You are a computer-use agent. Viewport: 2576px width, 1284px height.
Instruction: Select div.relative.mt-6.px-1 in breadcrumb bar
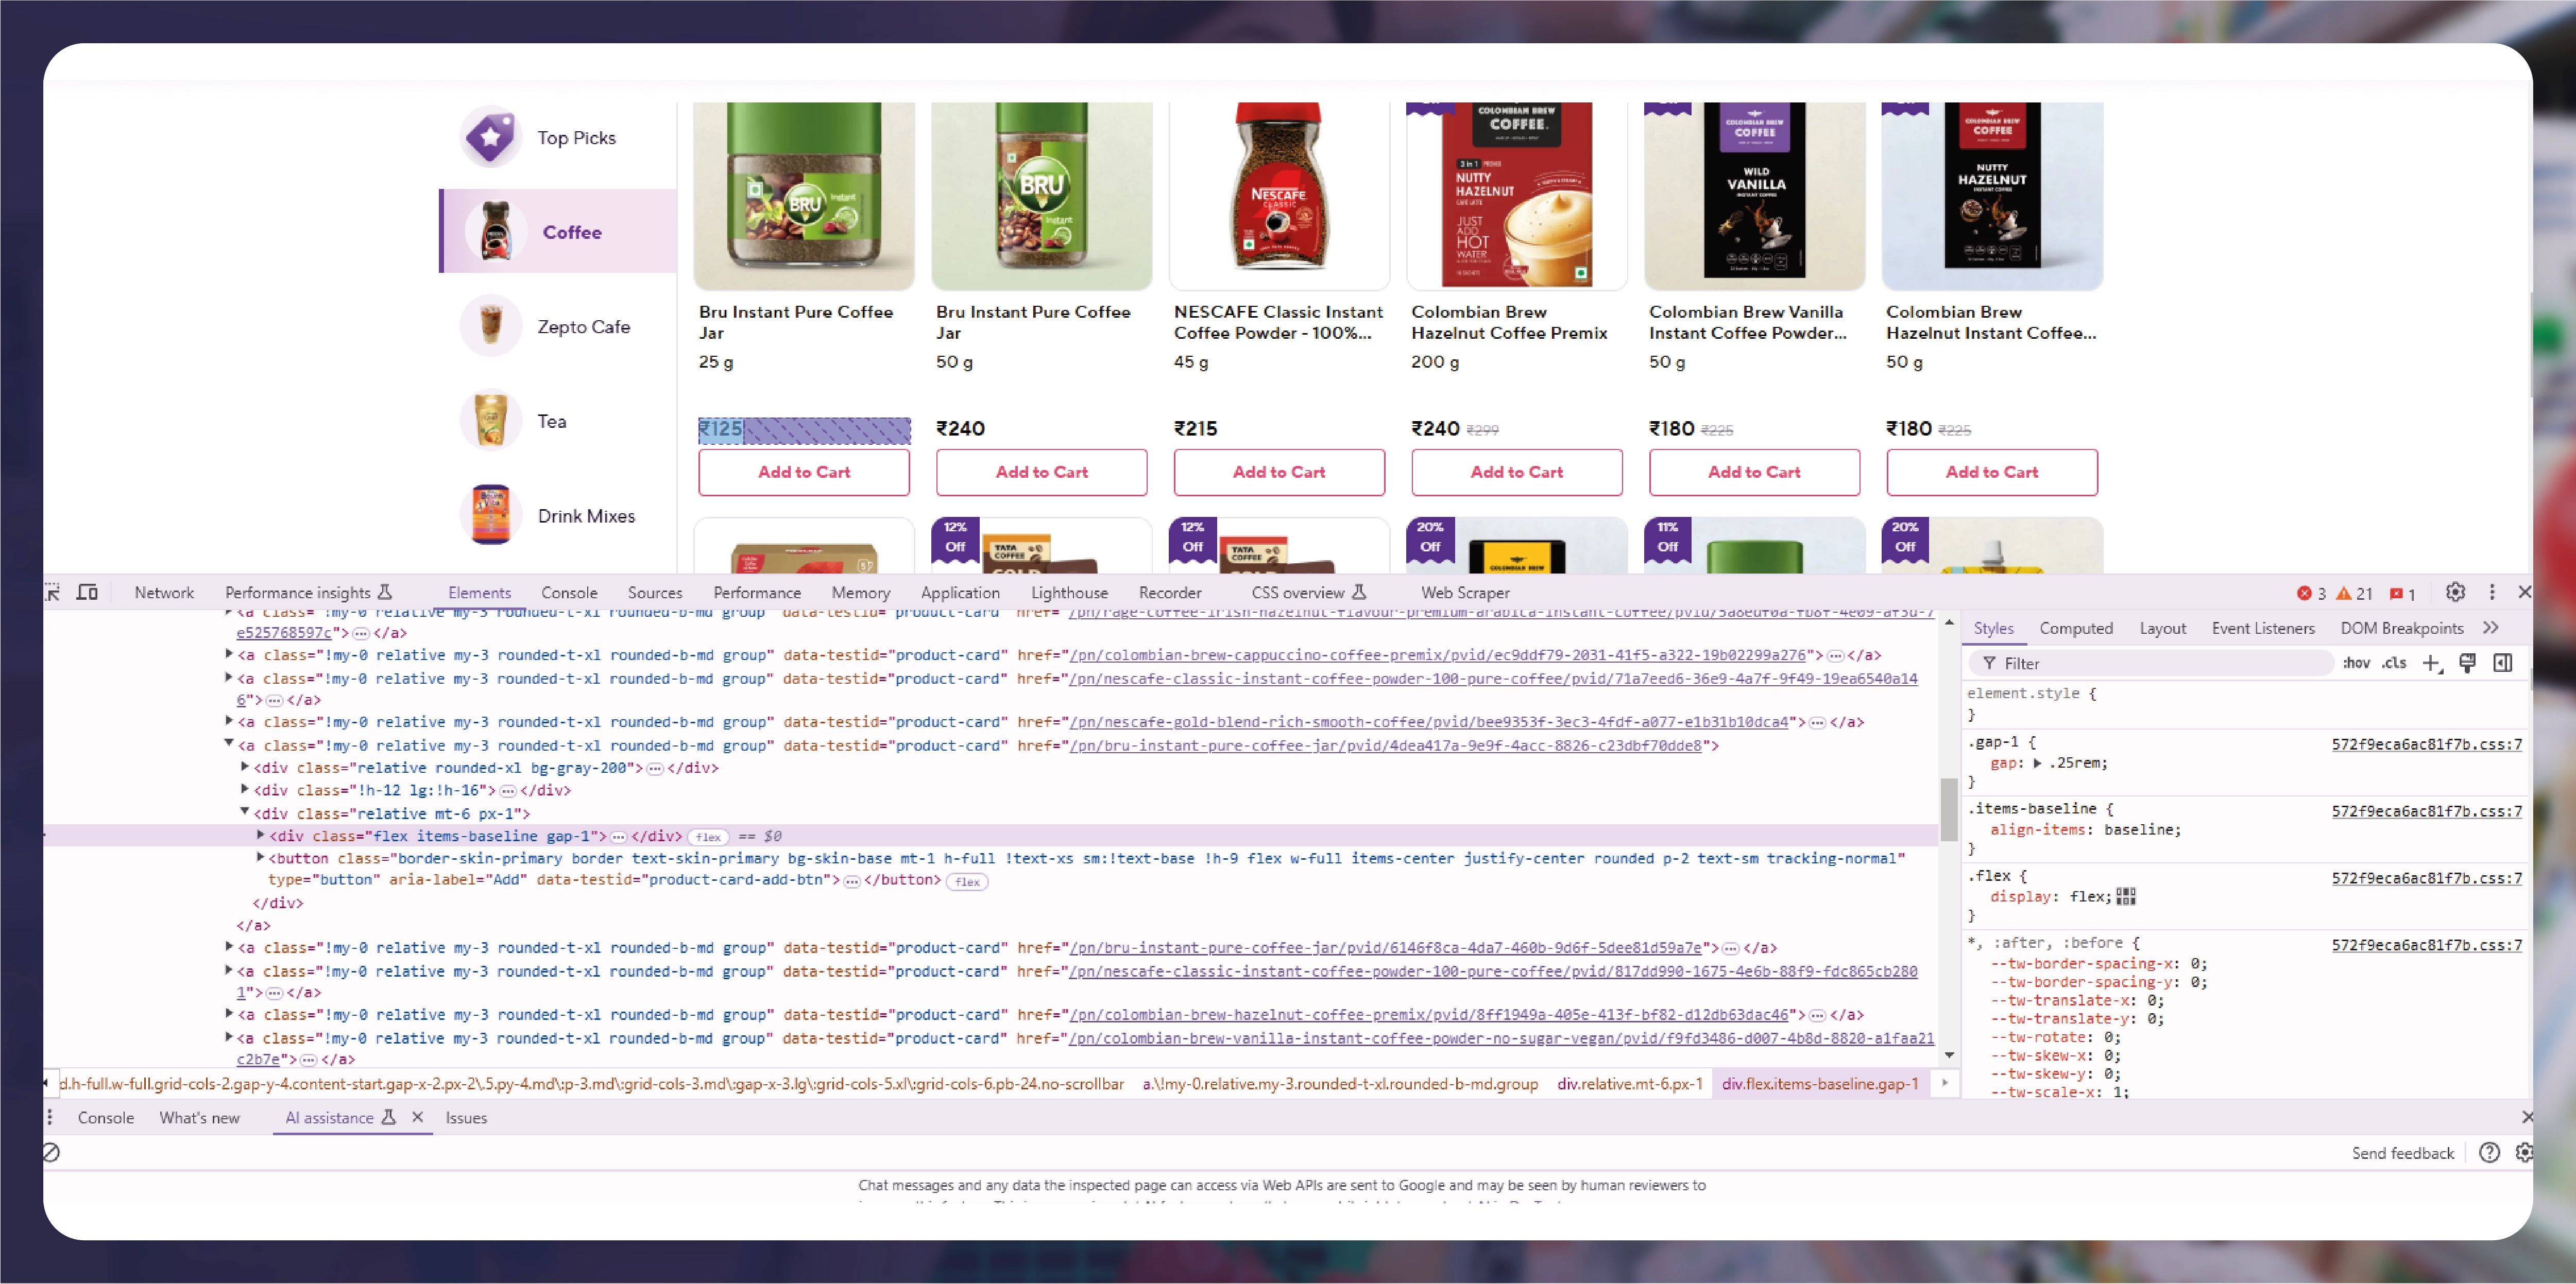tap(1629, 1083)
